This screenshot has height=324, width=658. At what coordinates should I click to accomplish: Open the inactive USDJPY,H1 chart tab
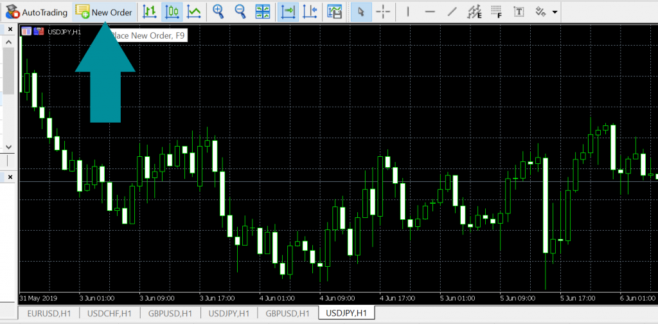click(x=229, y=313)
